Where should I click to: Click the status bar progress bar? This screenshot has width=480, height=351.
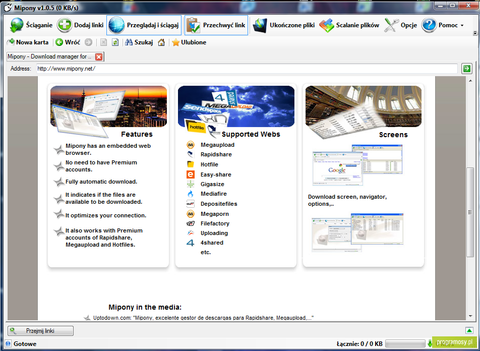[405, 343]
